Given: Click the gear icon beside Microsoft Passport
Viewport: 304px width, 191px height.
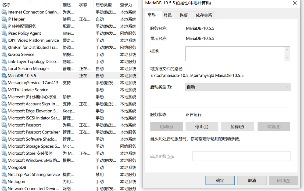Looking at the screenshot, I should 4,125.
